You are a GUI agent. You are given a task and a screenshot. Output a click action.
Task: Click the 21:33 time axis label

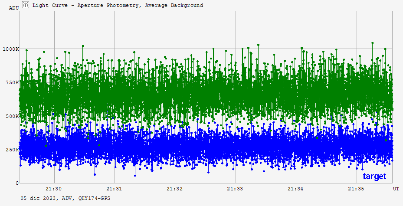coord(235,189)
